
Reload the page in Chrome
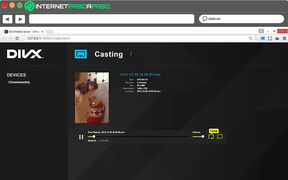(17, 38)
